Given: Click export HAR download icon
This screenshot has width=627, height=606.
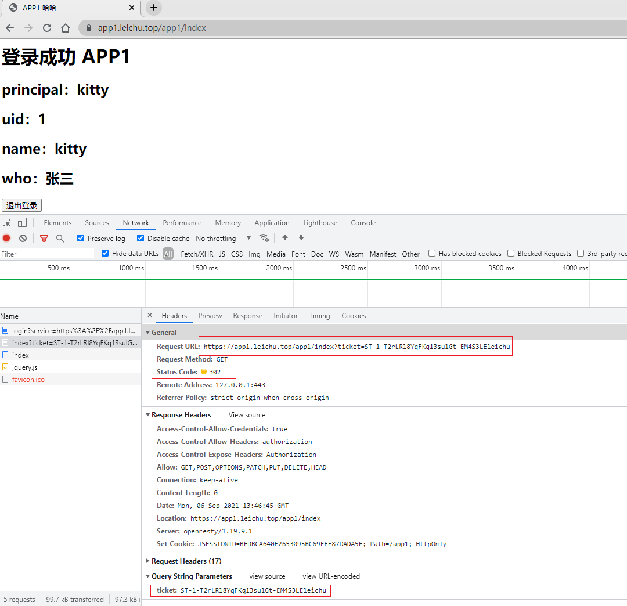Looking at the screenshot, I should 301,238.
